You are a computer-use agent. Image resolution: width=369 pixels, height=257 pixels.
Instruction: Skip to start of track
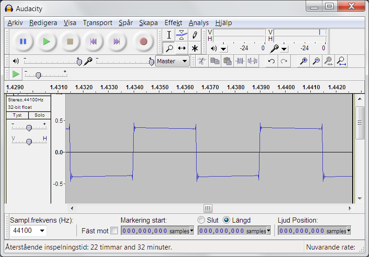(93, 41)
